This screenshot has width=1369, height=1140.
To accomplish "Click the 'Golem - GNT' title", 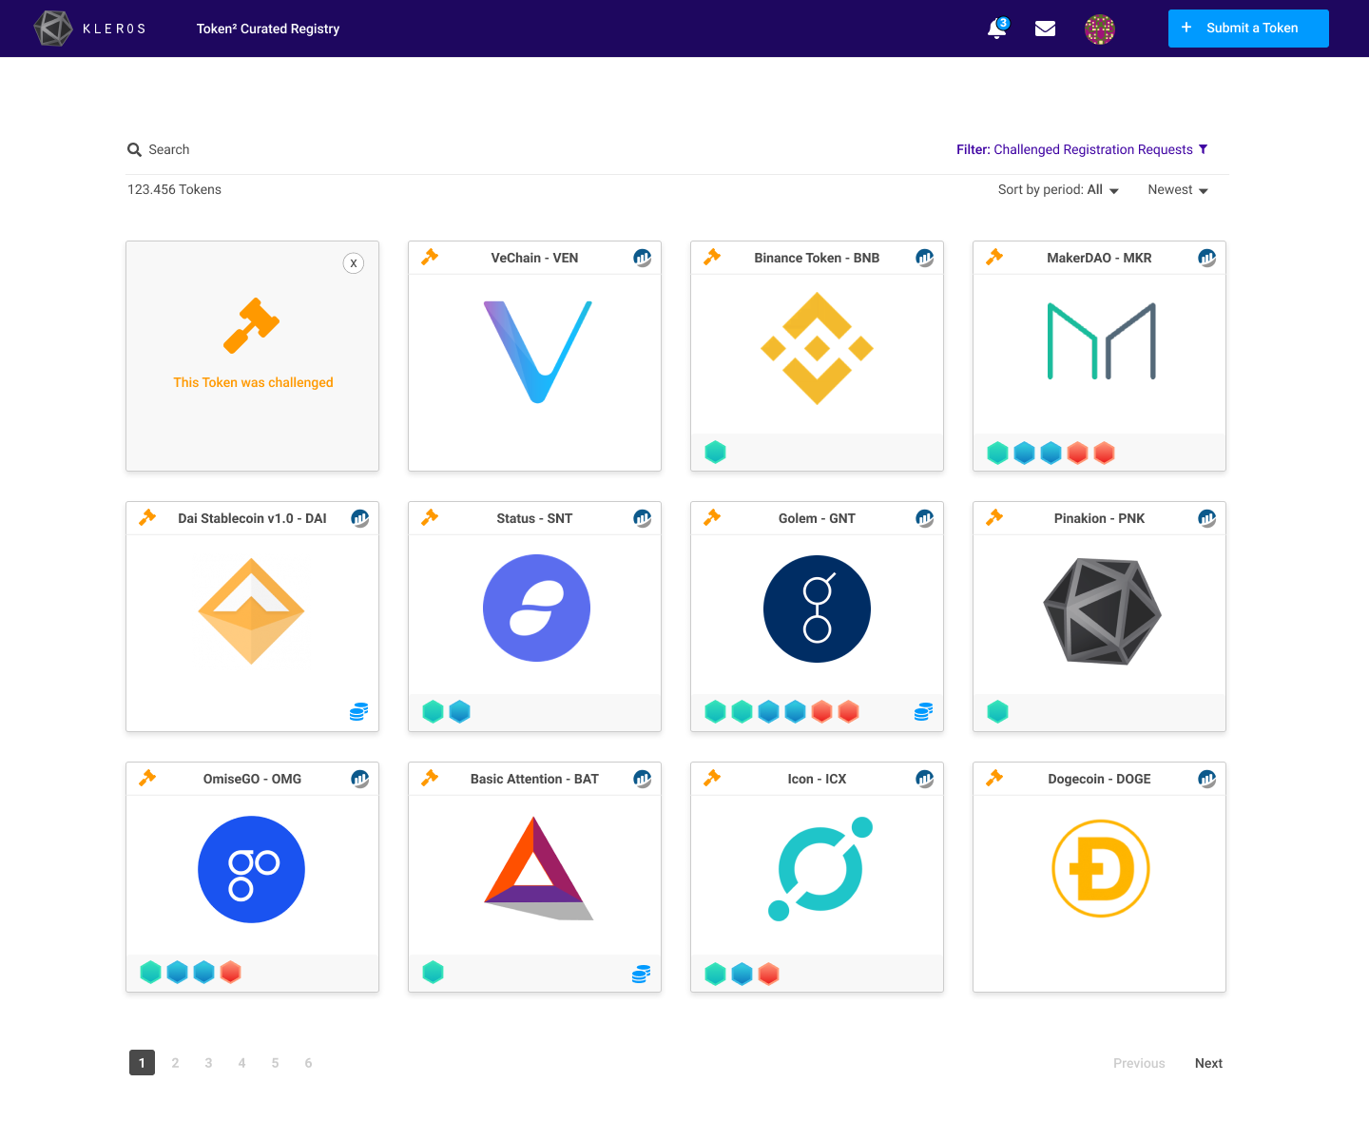I will point(817,518).
